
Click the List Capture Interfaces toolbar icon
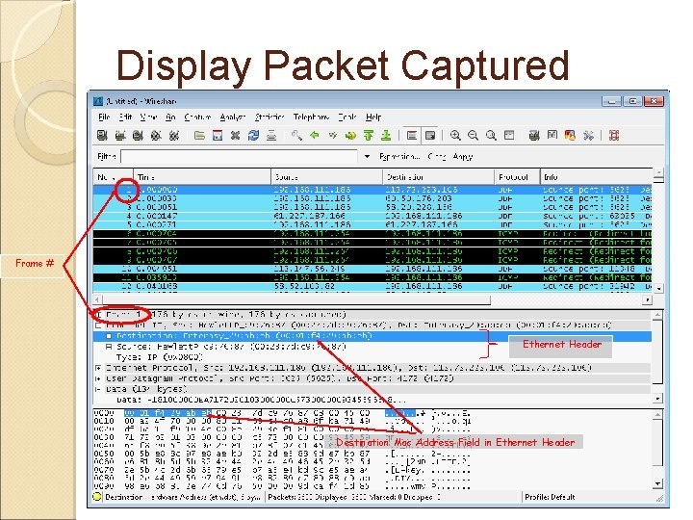coord(103,136)
